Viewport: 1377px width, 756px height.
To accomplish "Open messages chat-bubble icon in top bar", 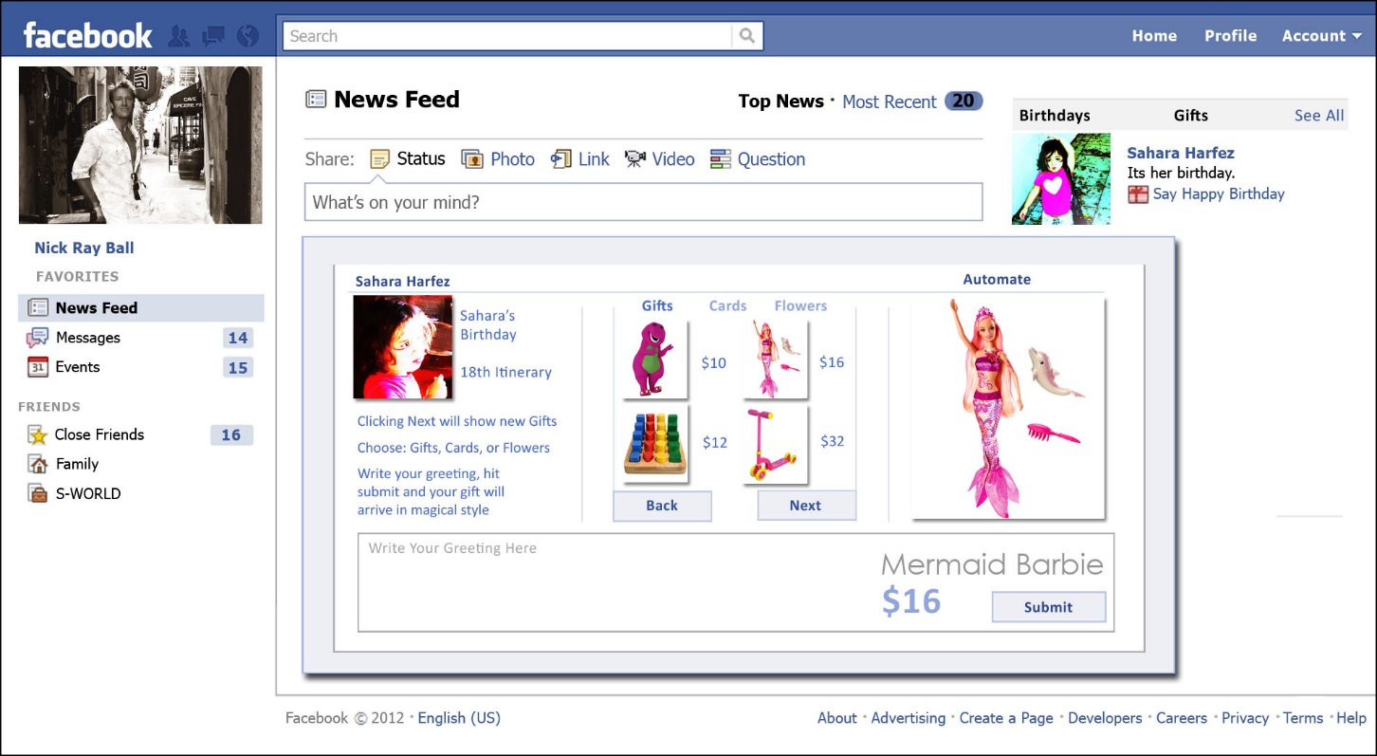I will (x=213, y=36).
